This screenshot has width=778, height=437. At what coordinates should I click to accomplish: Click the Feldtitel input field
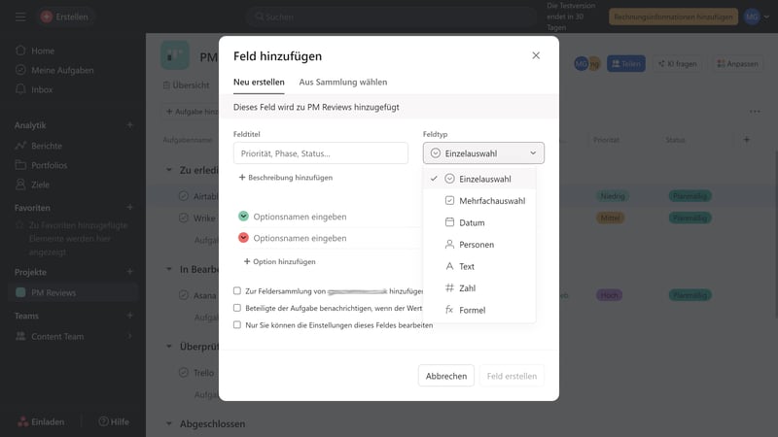(x=320, y=153)
